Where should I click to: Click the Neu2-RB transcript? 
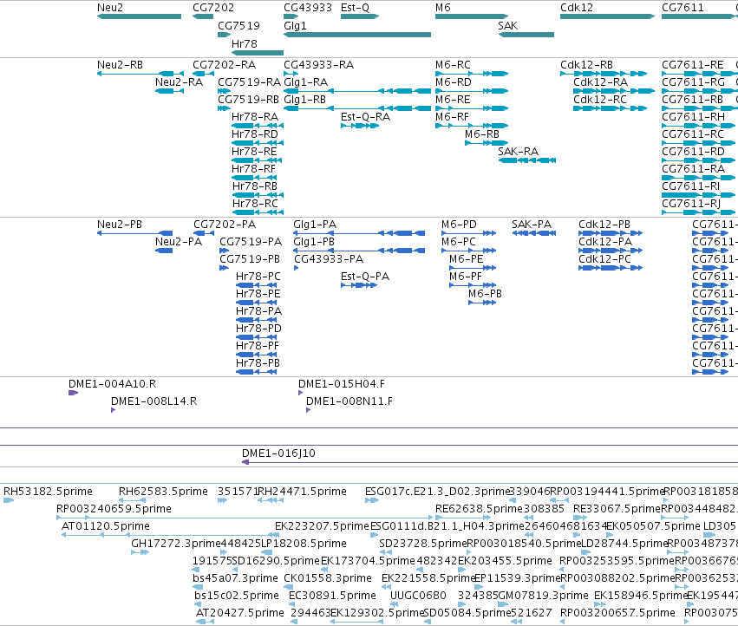click(140, 74)
